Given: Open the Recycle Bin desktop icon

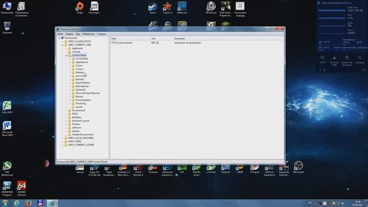Looking at the screenshot, I should click(x=7, y=28).
